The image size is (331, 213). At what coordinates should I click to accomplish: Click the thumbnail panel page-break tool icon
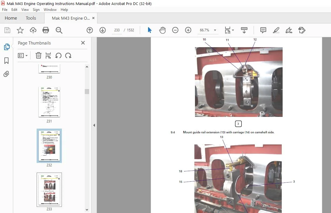coord(48,55)
